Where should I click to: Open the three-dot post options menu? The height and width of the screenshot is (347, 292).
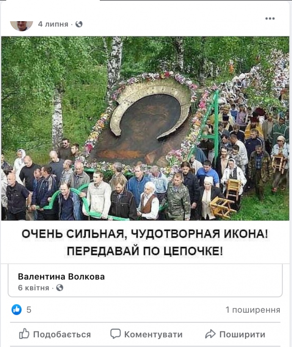point(270,19)
